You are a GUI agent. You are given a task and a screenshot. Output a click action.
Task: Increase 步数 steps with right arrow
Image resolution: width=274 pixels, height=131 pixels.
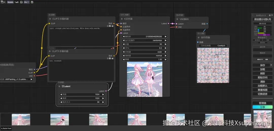pos(166,44)
